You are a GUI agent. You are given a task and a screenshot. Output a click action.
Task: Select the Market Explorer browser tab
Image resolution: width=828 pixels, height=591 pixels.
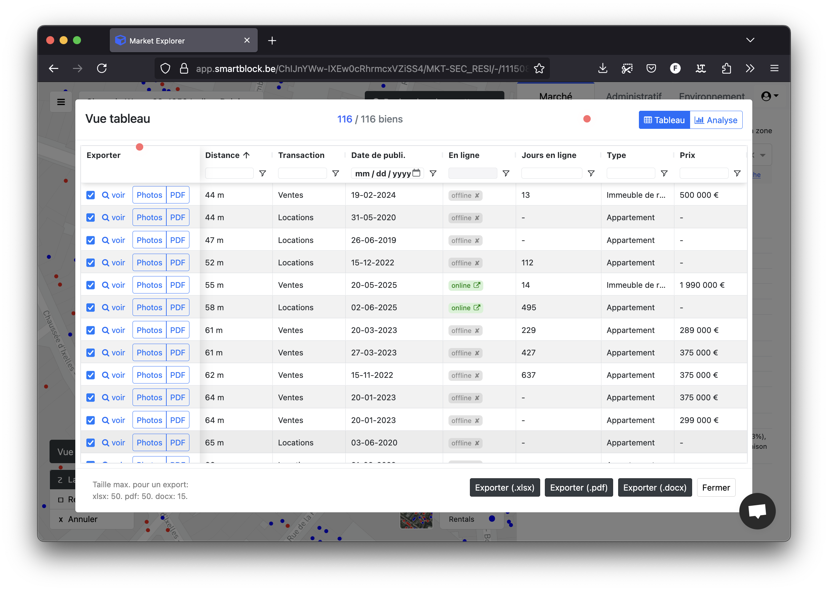[183, 40]
